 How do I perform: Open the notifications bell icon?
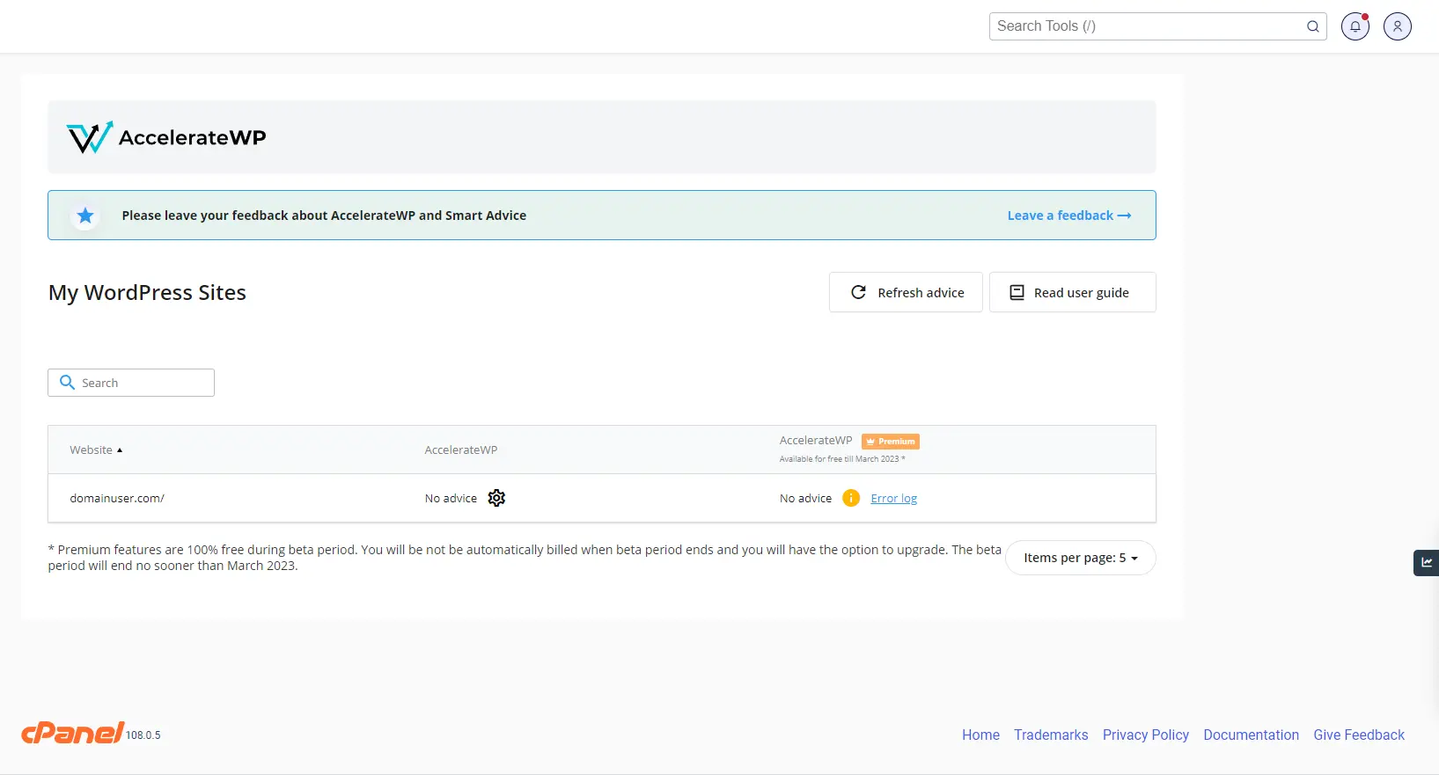pyautogui.click(x=1355, y=26)
